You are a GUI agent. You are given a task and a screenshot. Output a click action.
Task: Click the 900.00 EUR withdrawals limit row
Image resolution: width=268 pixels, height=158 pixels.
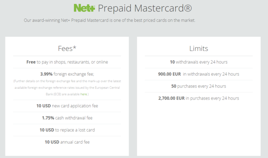point(199,74)
